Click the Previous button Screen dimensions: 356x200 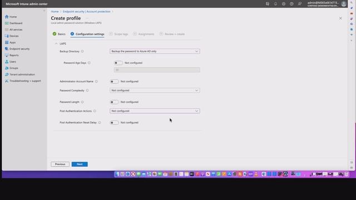(x=60, y=164)
